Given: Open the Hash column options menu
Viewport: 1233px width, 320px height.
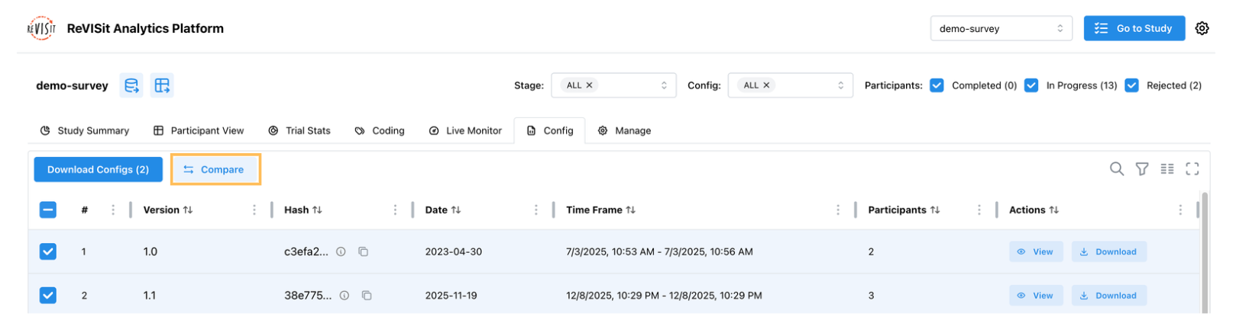Looking at the screenshot, I should click(395, 210).
